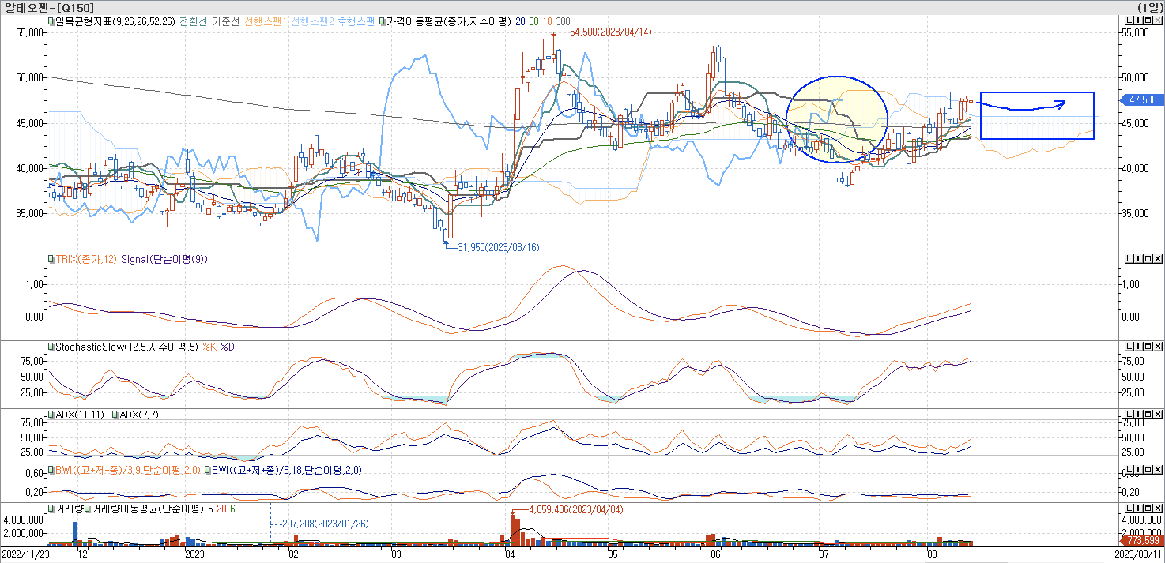The width and height of the screenshot is (1165, 563).
Task: Click the %K label in StochasticSlow legend
Action: (x=209, y=347)
